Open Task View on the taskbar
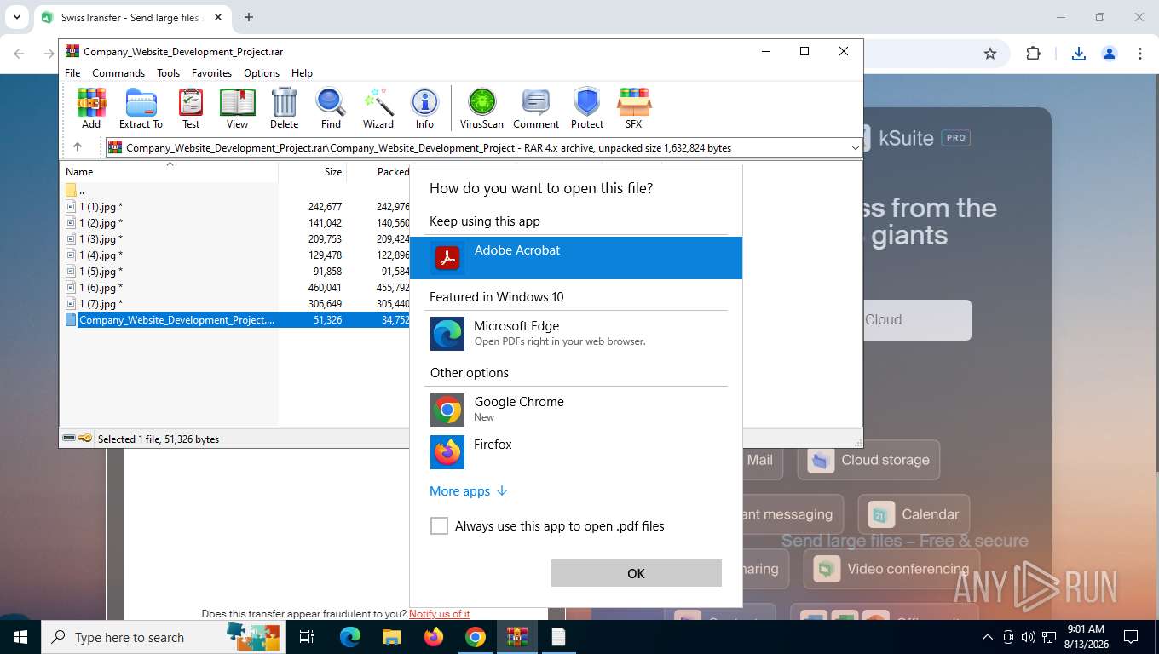The width and height of the screenshot is (1159, 654). coord(307,637)
